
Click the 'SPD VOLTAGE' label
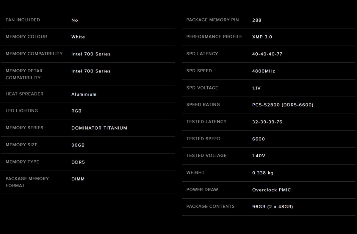pos(202,88)
